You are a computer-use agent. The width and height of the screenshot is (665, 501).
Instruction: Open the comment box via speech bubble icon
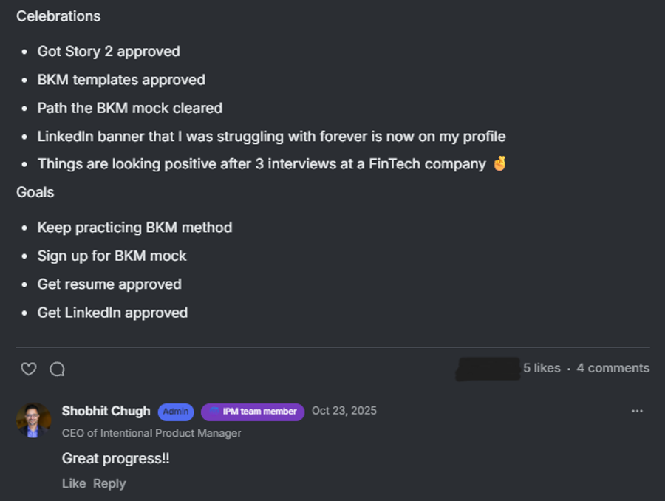tap(57, 368)
